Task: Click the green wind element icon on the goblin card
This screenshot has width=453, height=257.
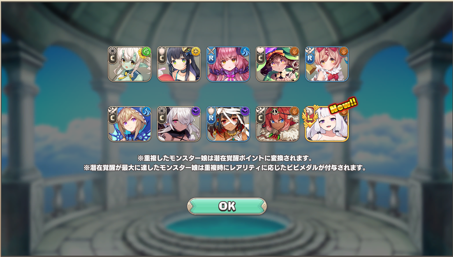Action: pyautogui.click(x=146, y=51)
